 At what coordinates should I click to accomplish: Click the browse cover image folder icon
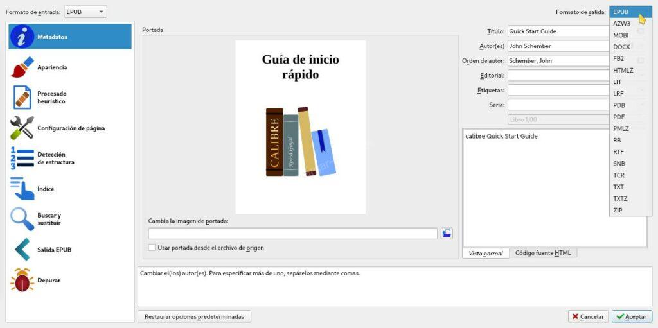coord(447,234)
